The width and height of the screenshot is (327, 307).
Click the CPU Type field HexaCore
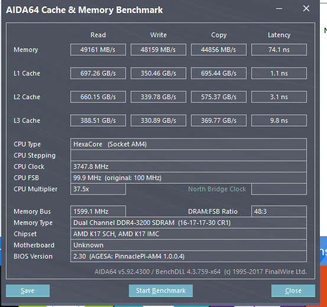coord(189,144)
